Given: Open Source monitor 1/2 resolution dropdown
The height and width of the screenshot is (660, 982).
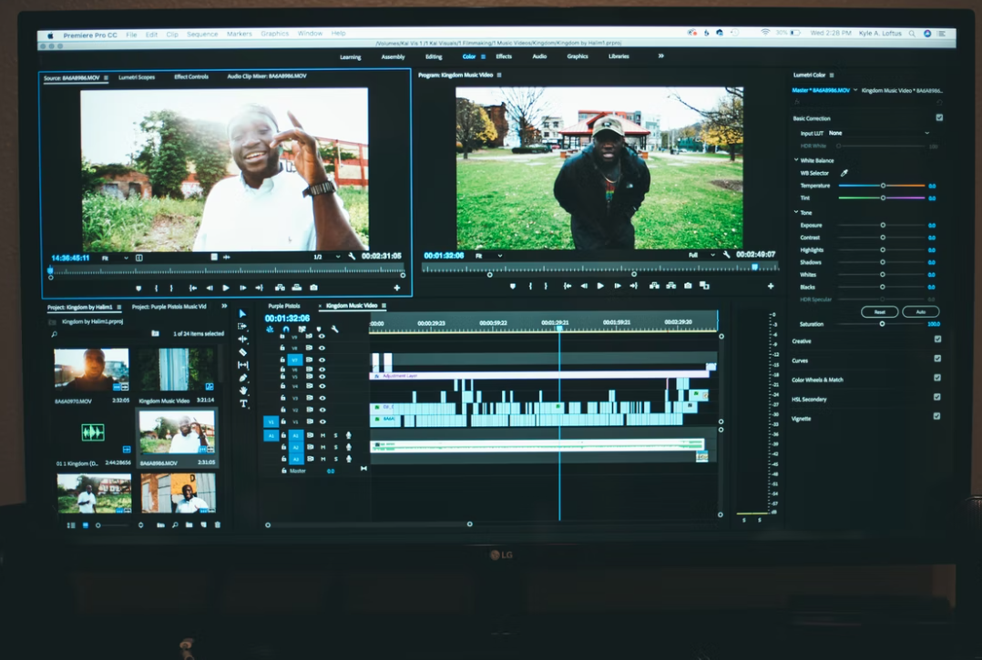Looking at the screenshot, I should click(x=327, y=257).
